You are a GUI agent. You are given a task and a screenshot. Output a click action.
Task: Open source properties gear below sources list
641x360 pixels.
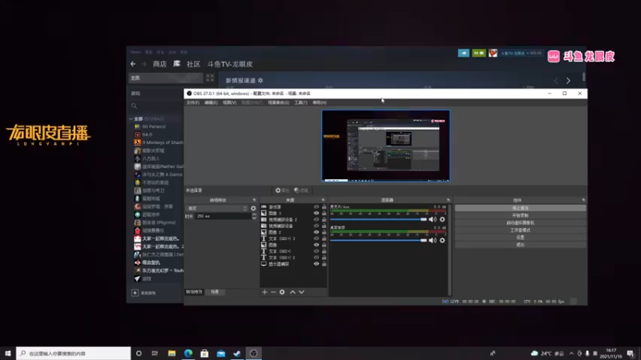(x=282, y=292)
